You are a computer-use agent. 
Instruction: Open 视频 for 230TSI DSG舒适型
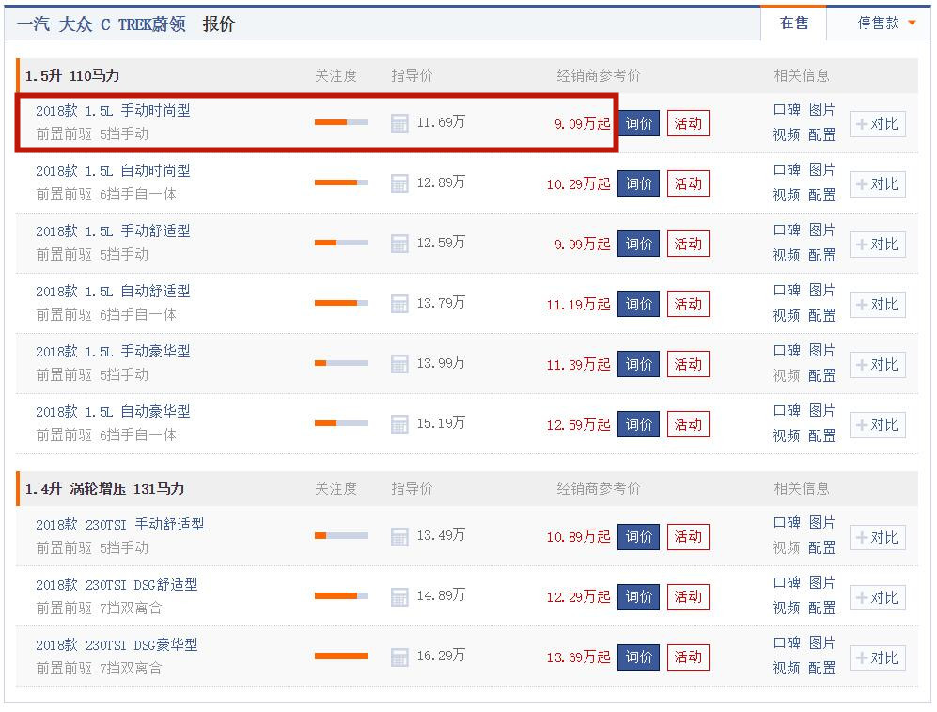point(787,608)
